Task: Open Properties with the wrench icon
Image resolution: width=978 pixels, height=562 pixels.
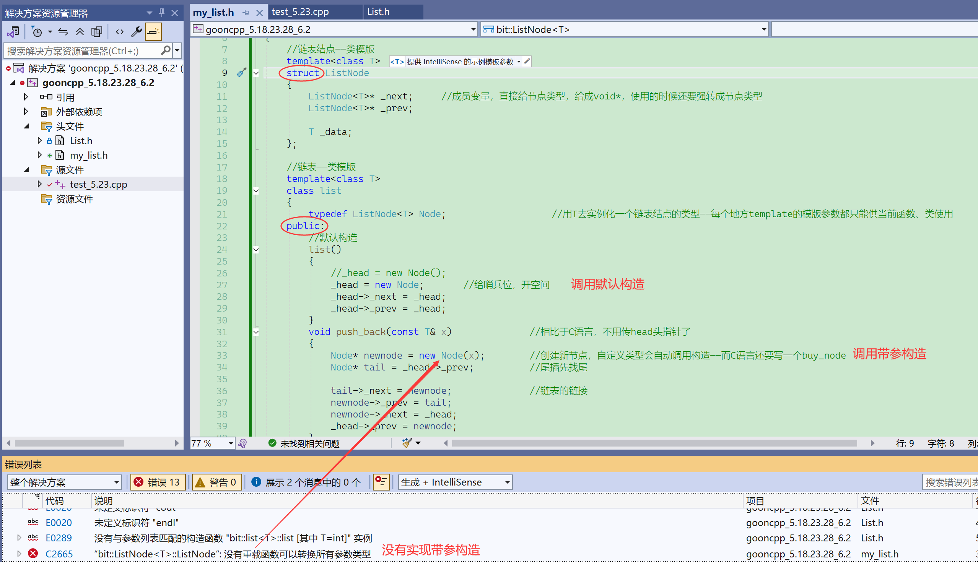Action: [x=136, y=32]
